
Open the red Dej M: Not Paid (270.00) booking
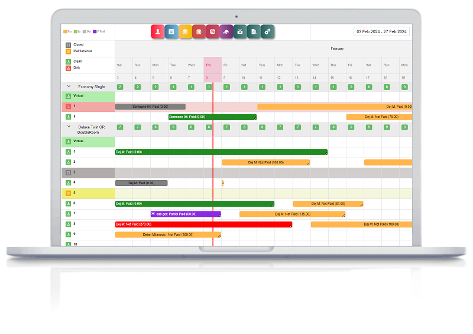point(203,224)
